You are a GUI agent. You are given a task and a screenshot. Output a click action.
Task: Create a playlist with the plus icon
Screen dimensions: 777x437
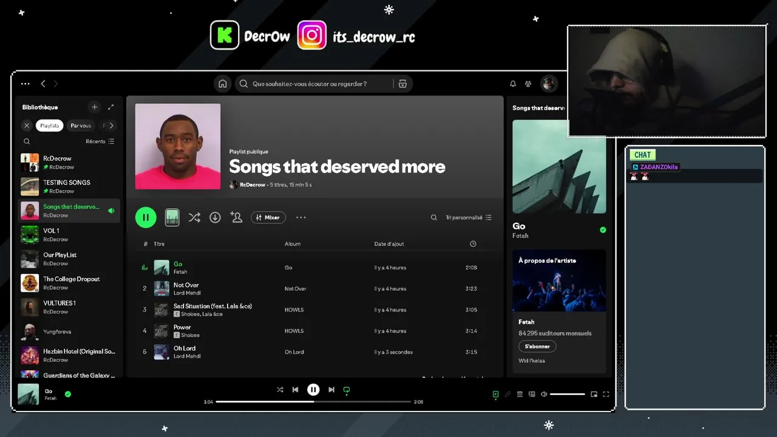click(x=94, y=107)
